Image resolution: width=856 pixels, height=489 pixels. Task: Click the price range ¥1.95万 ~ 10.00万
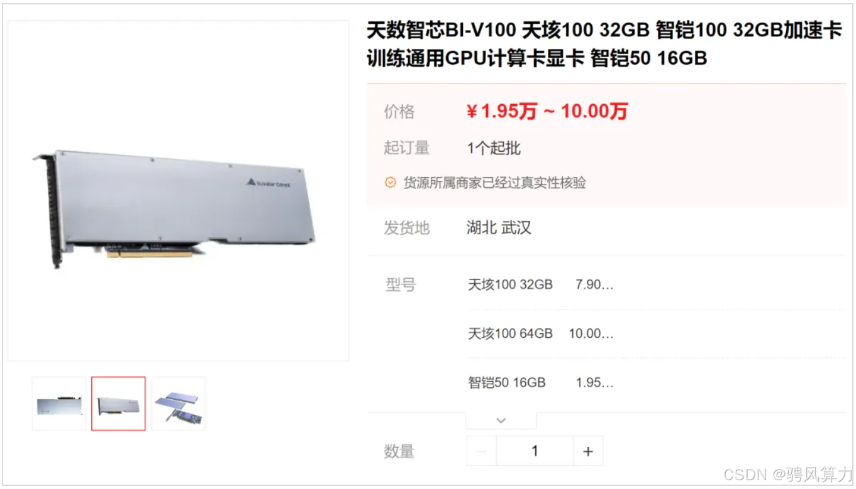(547, 112)
